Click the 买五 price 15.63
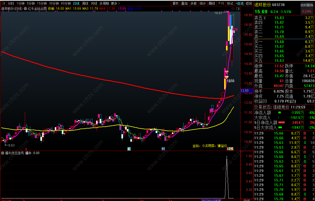The width and height of the screenshot is (315, 201). pyautogui.click(x=279, y=60)
